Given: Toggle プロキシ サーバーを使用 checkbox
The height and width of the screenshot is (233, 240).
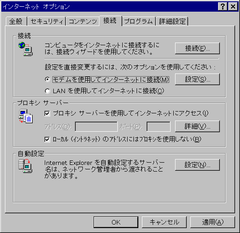Looking at the screenshot, I should point(47,113).
